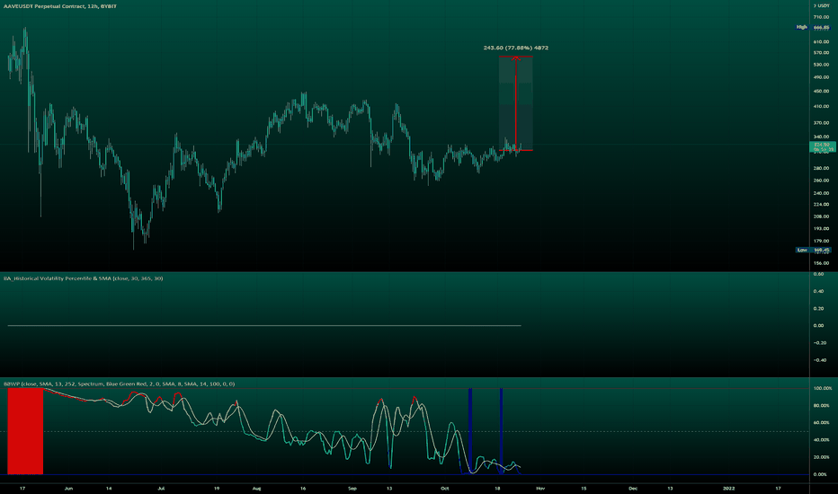Click the 0.60 volatility scale label
Image resolution: width=838 pixels, height=494 pixels.
(819, 274)
